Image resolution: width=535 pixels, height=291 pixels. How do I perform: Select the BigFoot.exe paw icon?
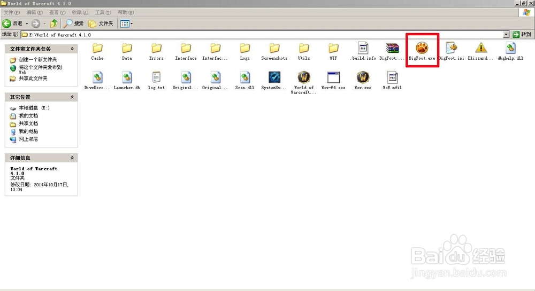coord(422,48)
